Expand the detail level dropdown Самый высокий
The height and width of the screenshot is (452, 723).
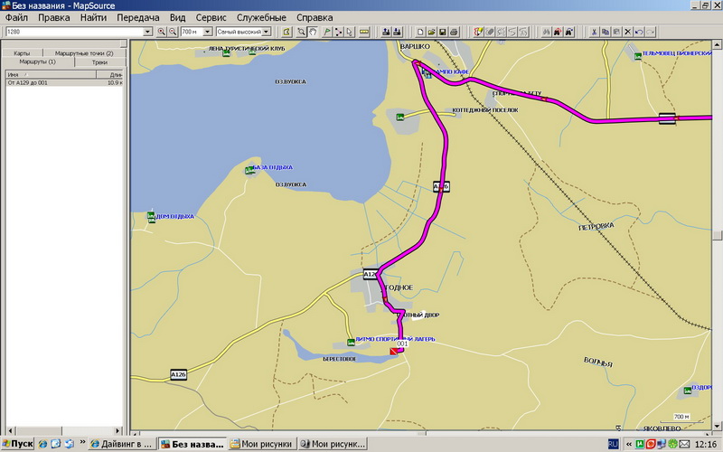point(267,32)
